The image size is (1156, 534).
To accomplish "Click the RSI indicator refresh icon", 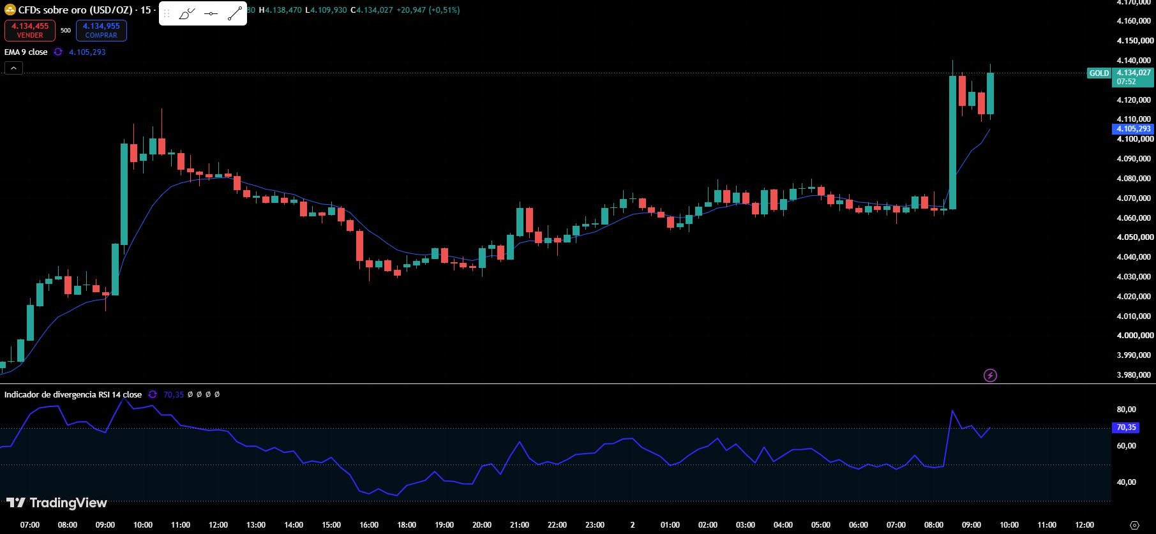I will point(153,394).
